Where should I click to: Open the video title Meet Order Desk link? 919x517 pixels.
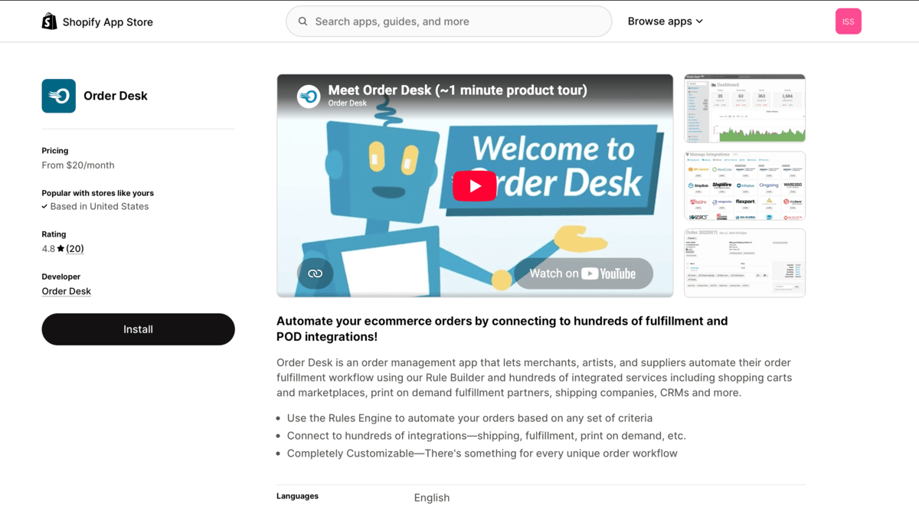point(458,90)
